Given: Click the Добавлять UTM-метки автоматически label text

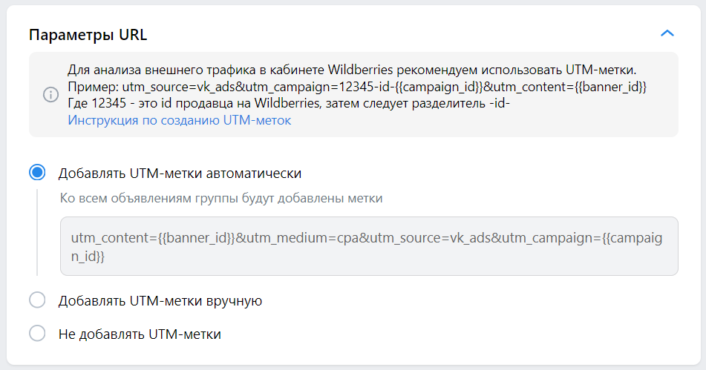Looking at the screenshot, I should coord(180,173).
